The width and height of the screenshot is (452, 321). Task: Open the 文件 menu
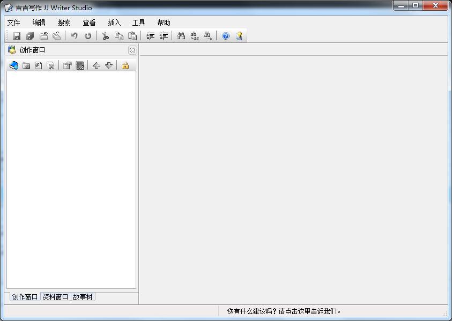(x=13, y=22)
